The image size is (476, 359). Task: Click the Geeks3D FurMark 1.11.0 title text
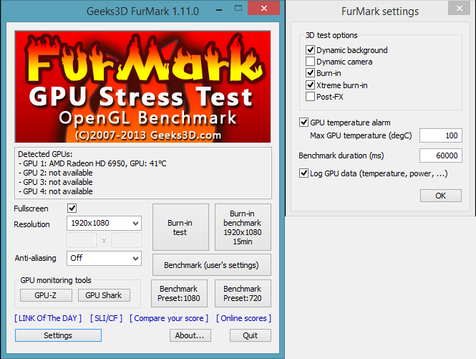(142, 11)
